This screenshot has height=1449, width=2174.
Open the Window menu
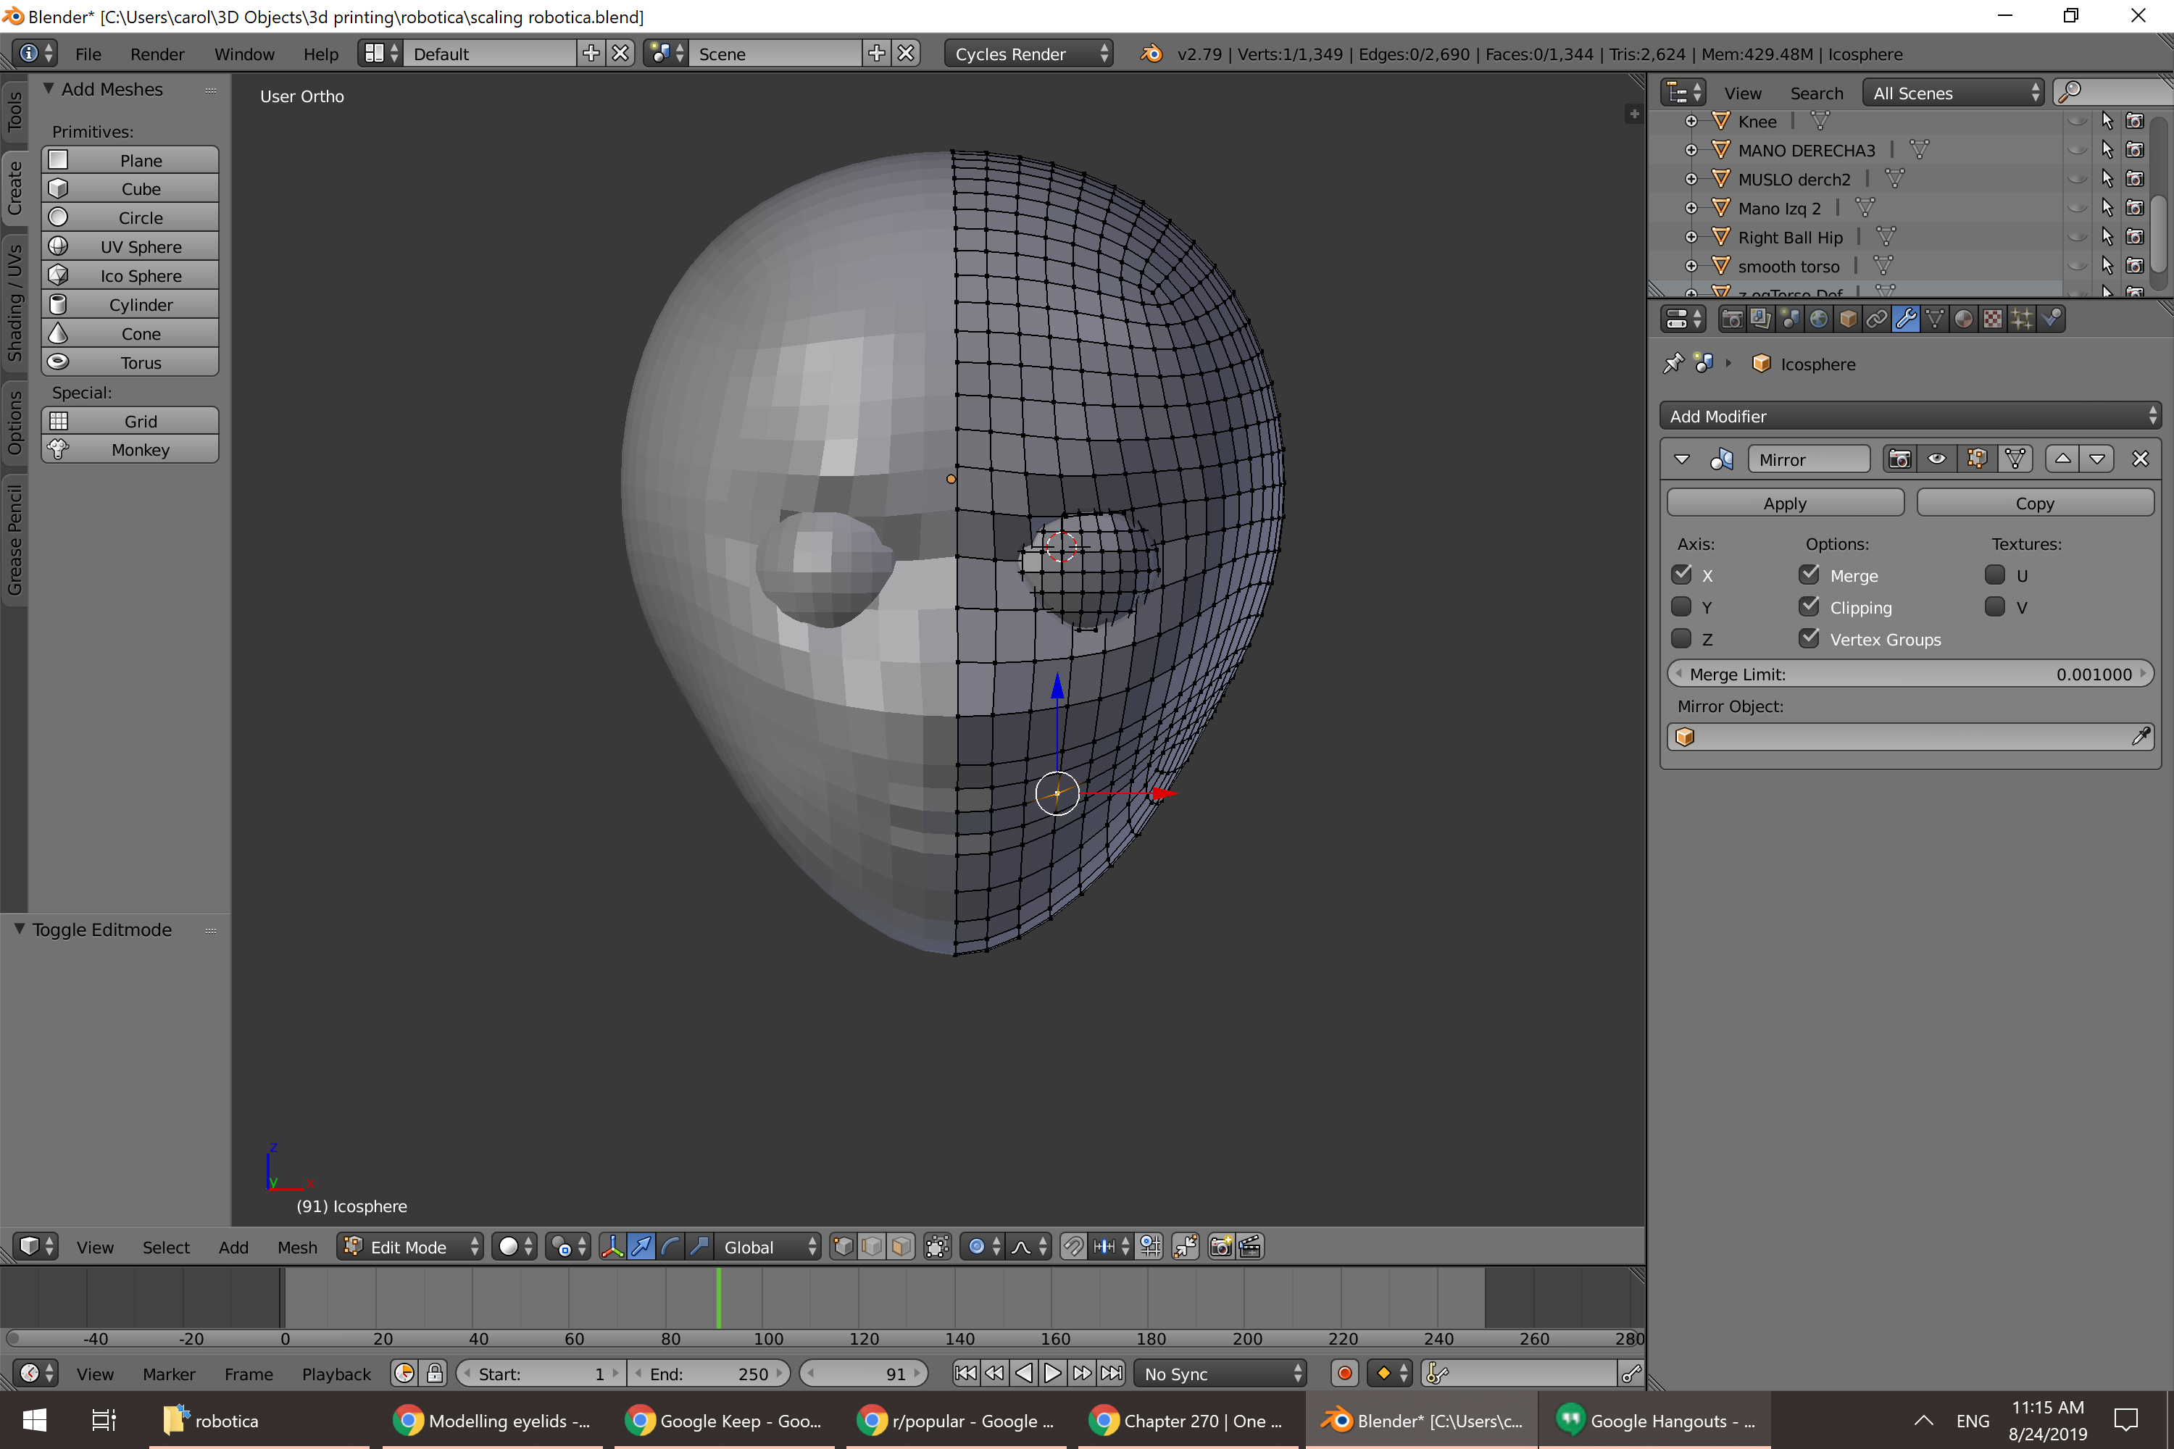click(x=244, y=54)
